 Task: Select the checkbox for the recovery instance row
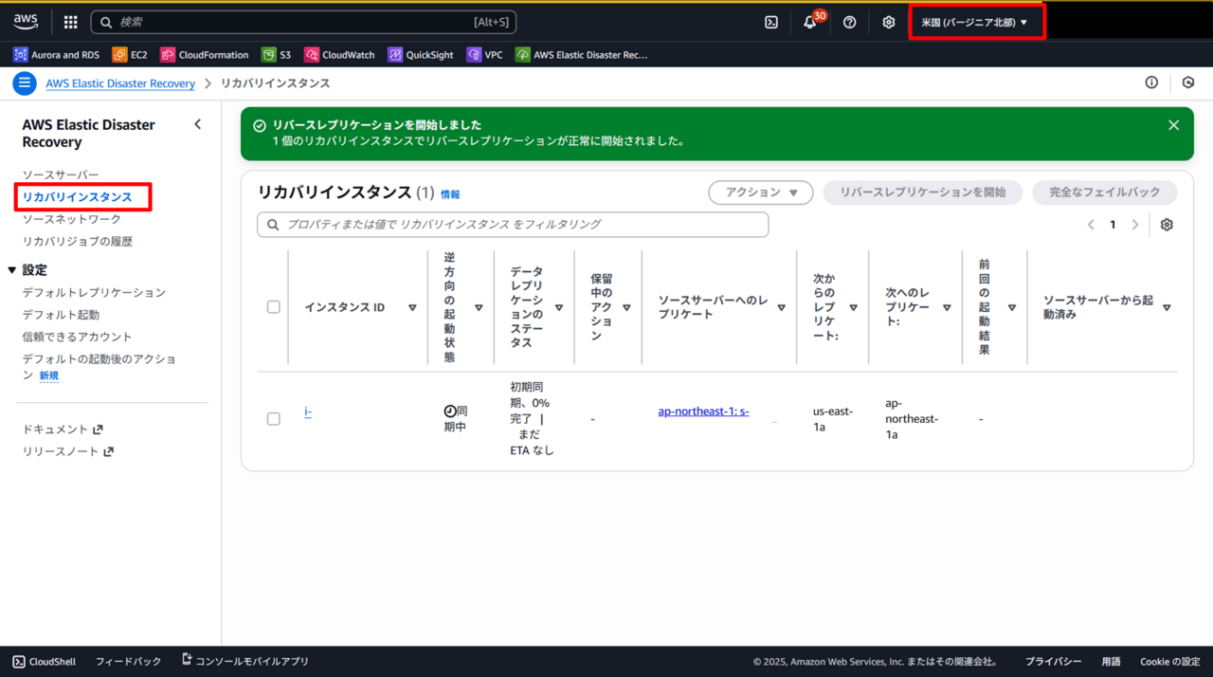coord(274,418)
